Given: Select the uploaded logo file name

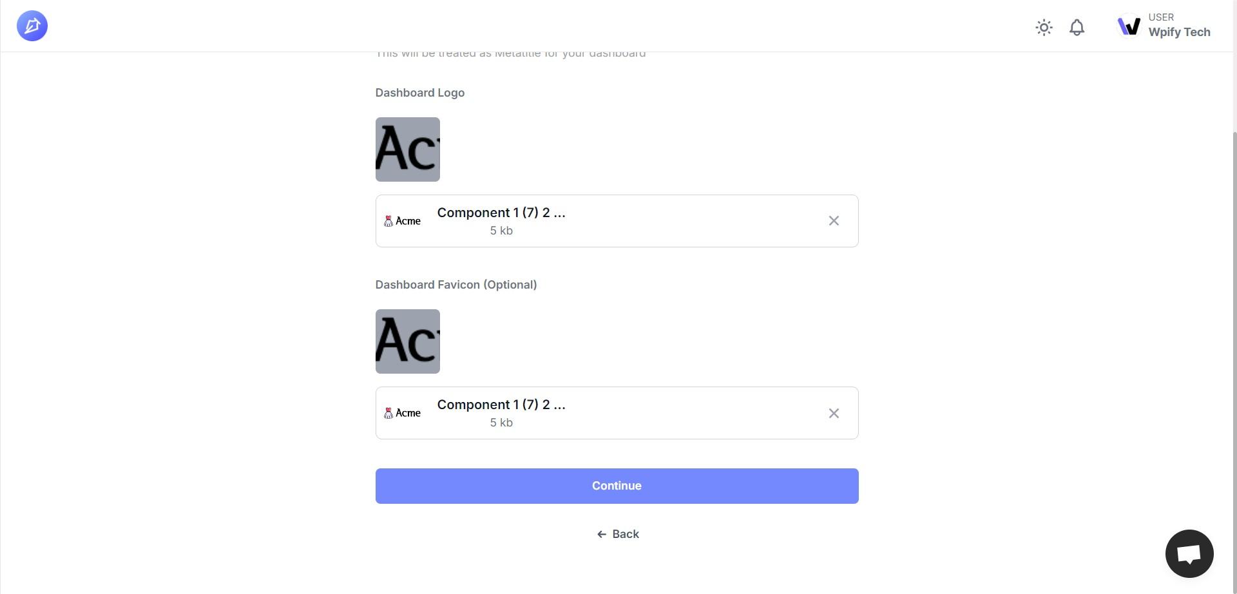Looking at the screenshot, I should tap(501, 213).
